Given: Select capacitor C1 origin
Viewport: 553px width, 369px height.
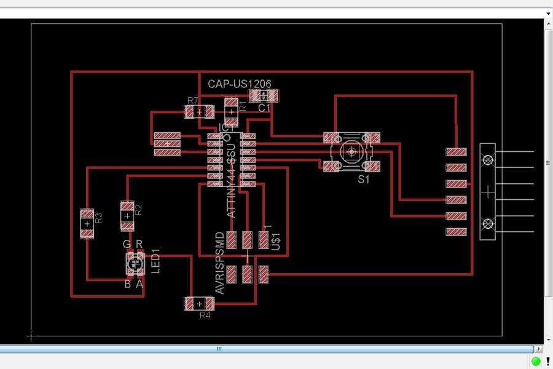Looking at the screenshot, I should pos(264,96).
